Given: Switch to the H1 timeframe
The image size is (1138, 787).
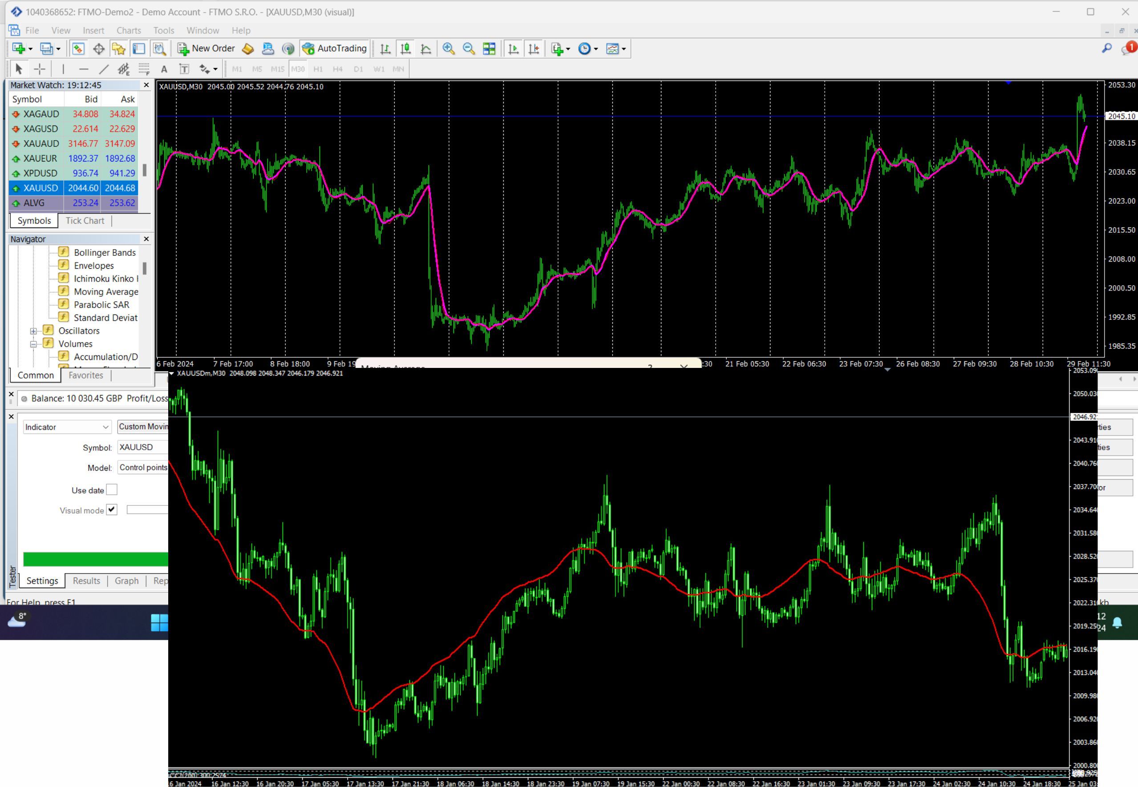Looking at the screenshot, I should (318, 69).
